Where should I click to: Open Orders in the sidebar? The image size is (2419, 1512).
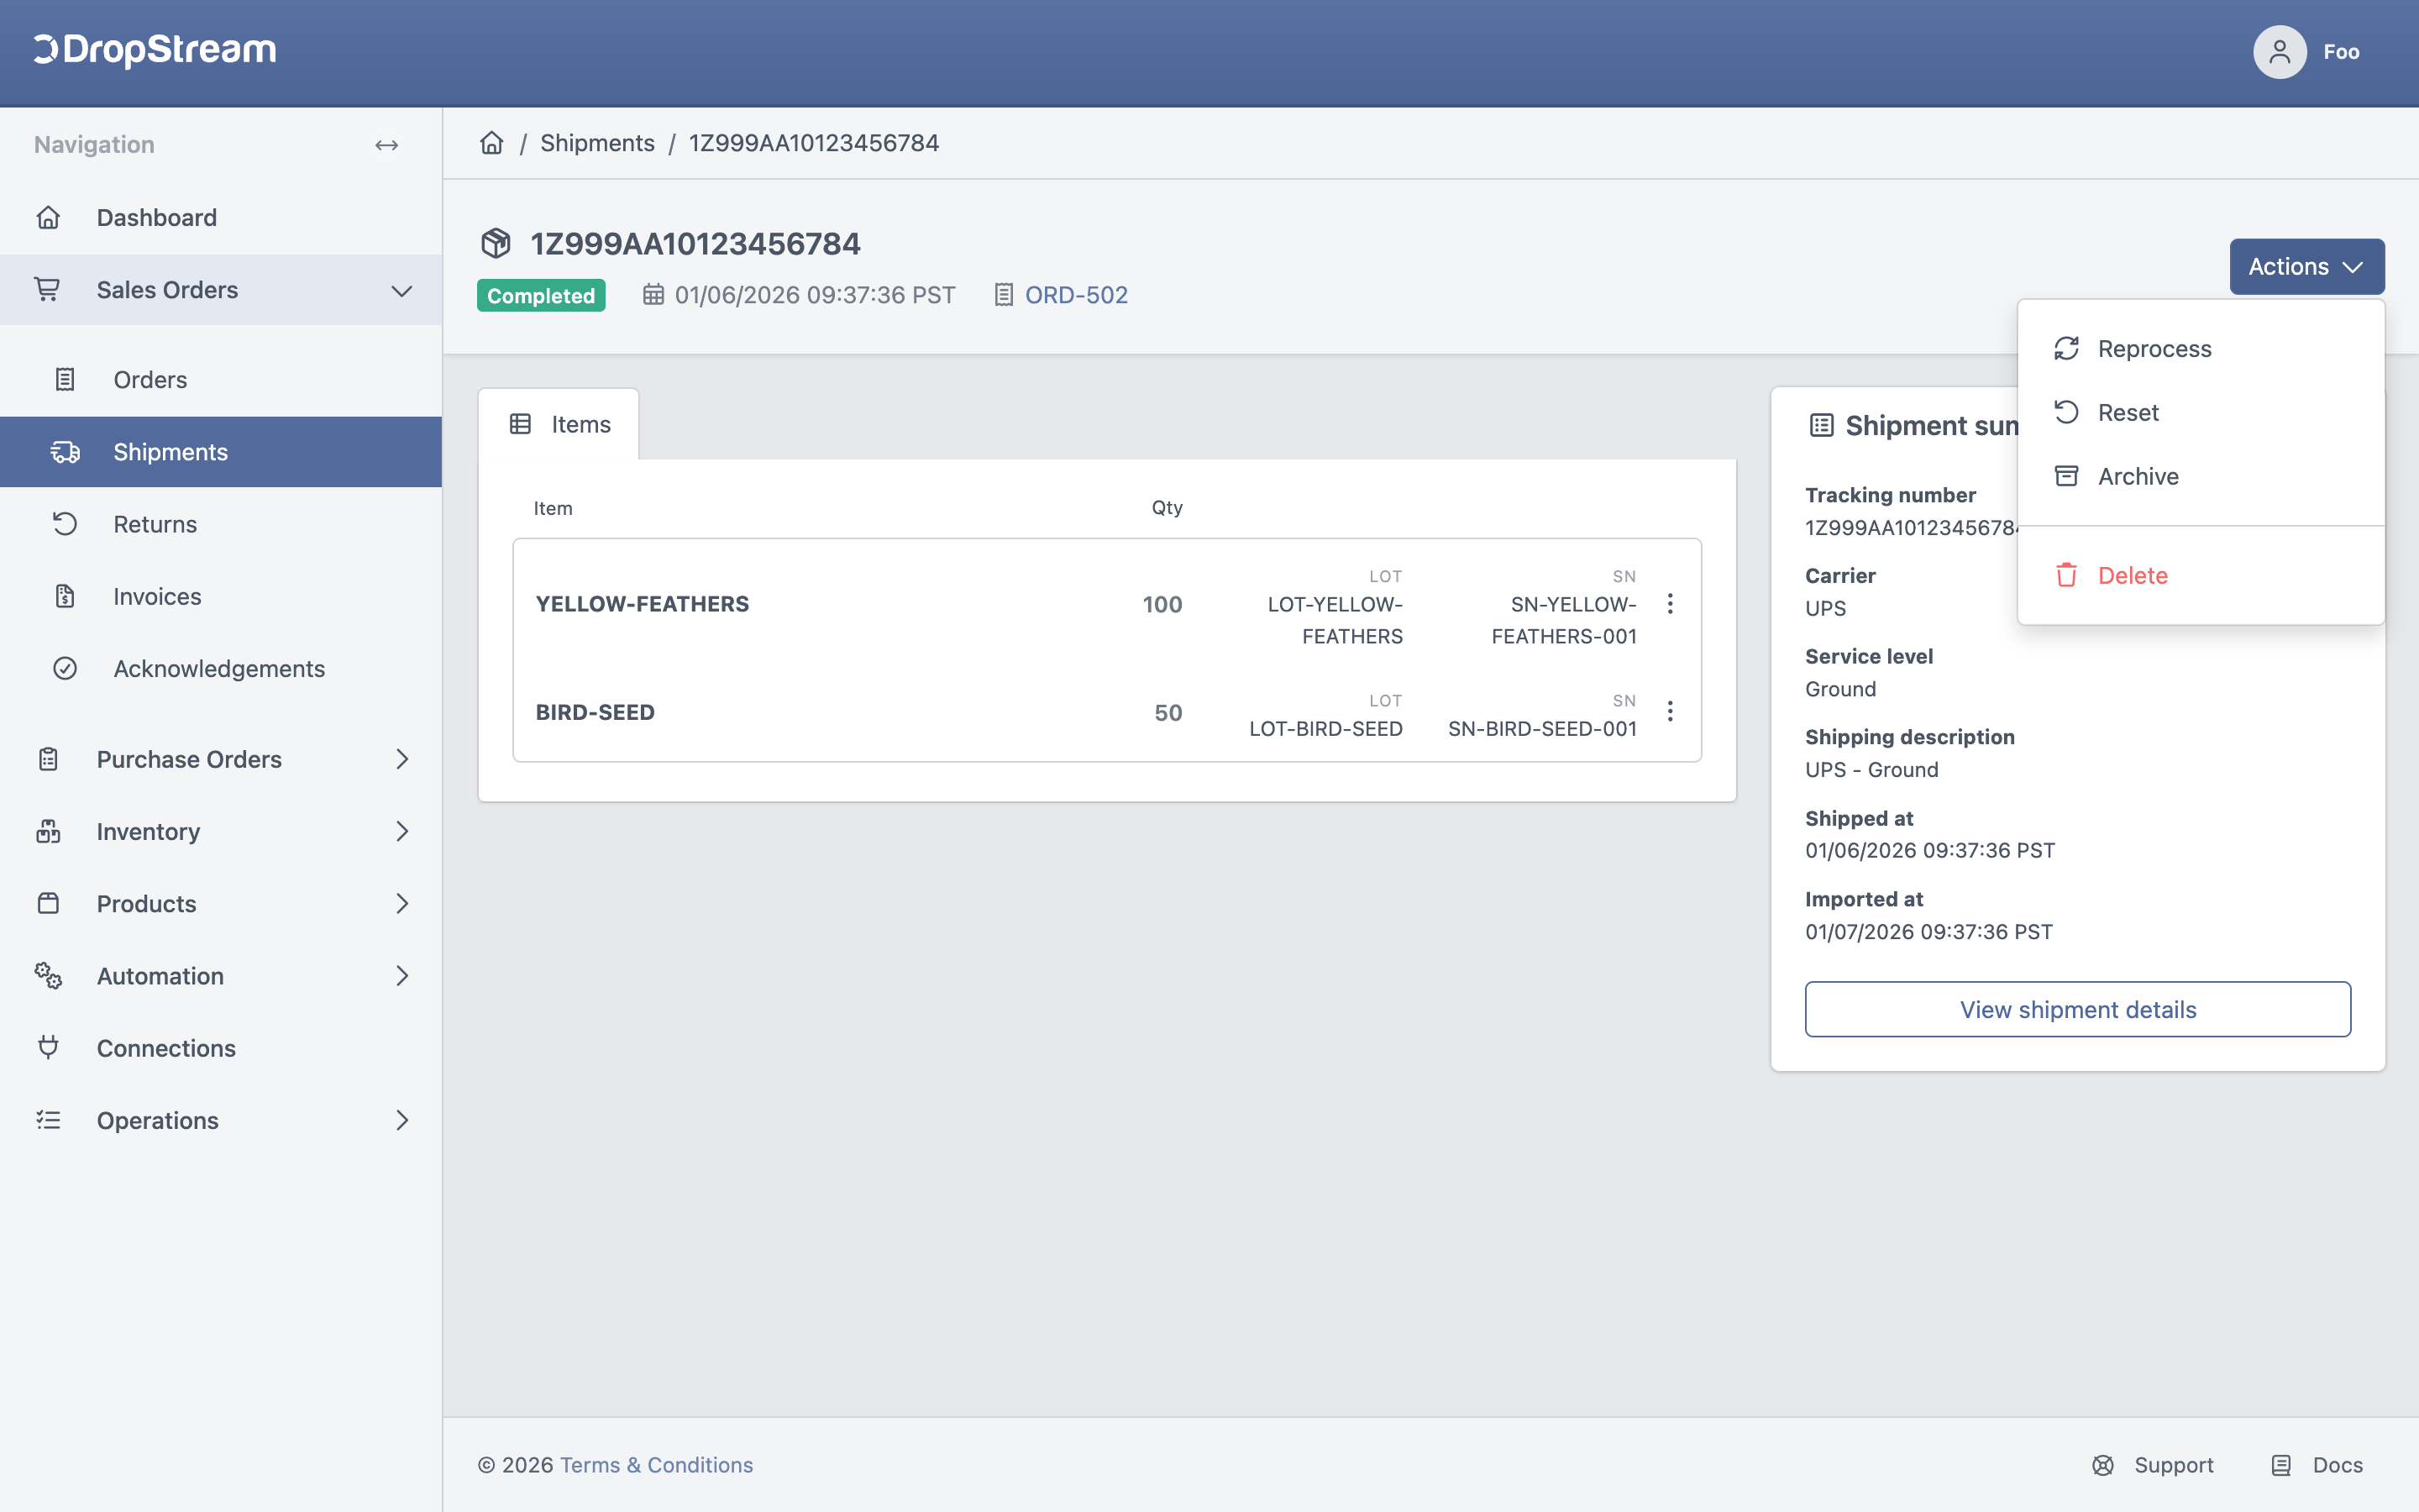point(221,380)
